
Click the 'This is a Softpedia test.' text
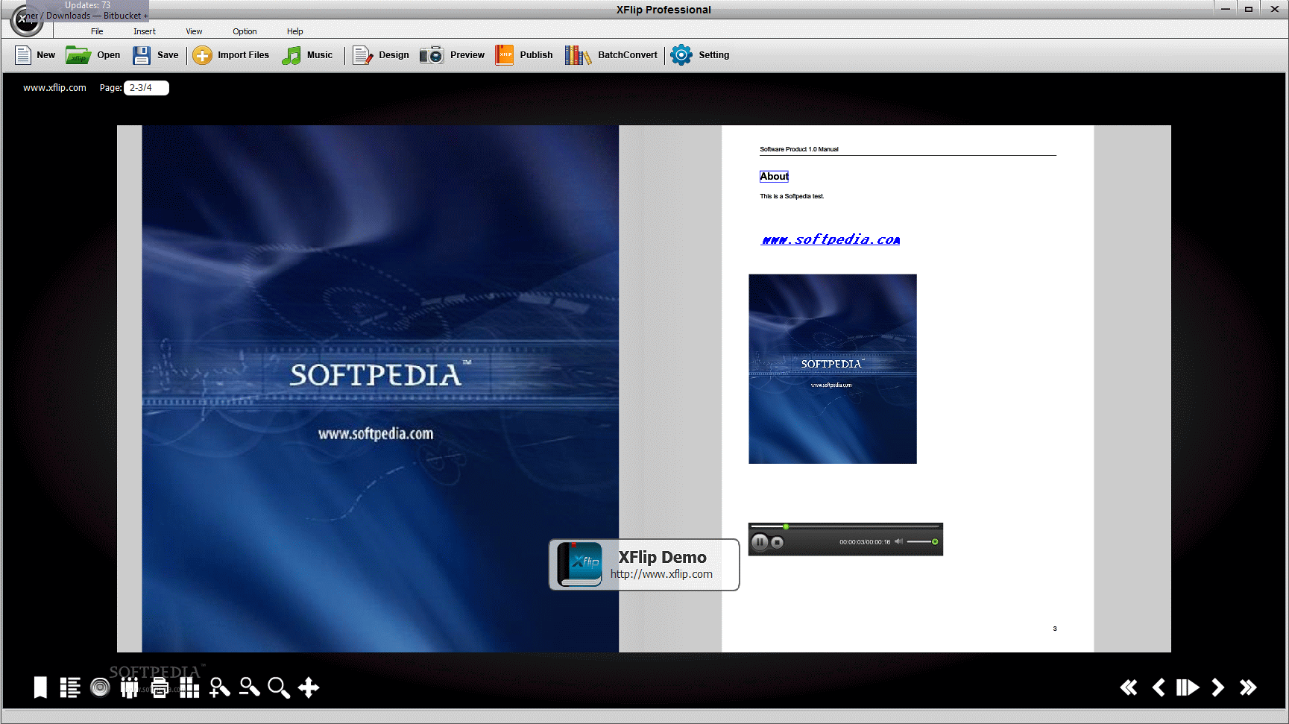pyautogui.click(x=792, y=197)
